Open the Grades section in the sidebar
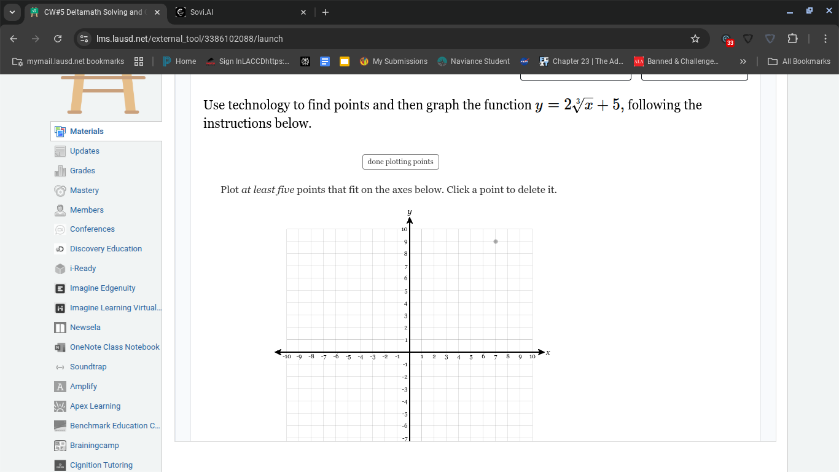 tap(82, 170)
